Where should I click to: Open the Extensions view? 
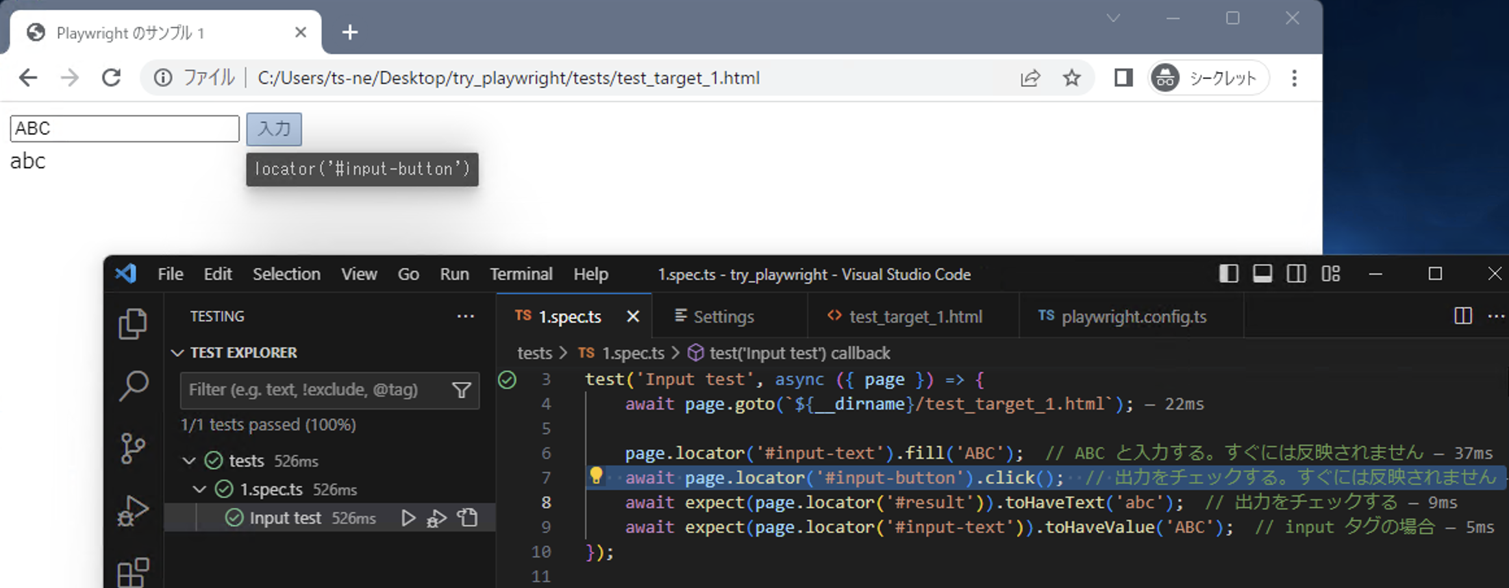click(x=132, y=572)
